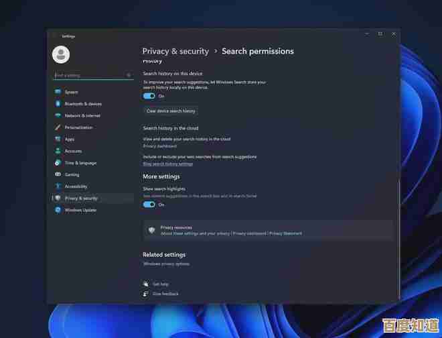Image resolution: width=442 pixels, height=338 pixels.
Task: Minimize the Settings window
Action: click(367, 34)
